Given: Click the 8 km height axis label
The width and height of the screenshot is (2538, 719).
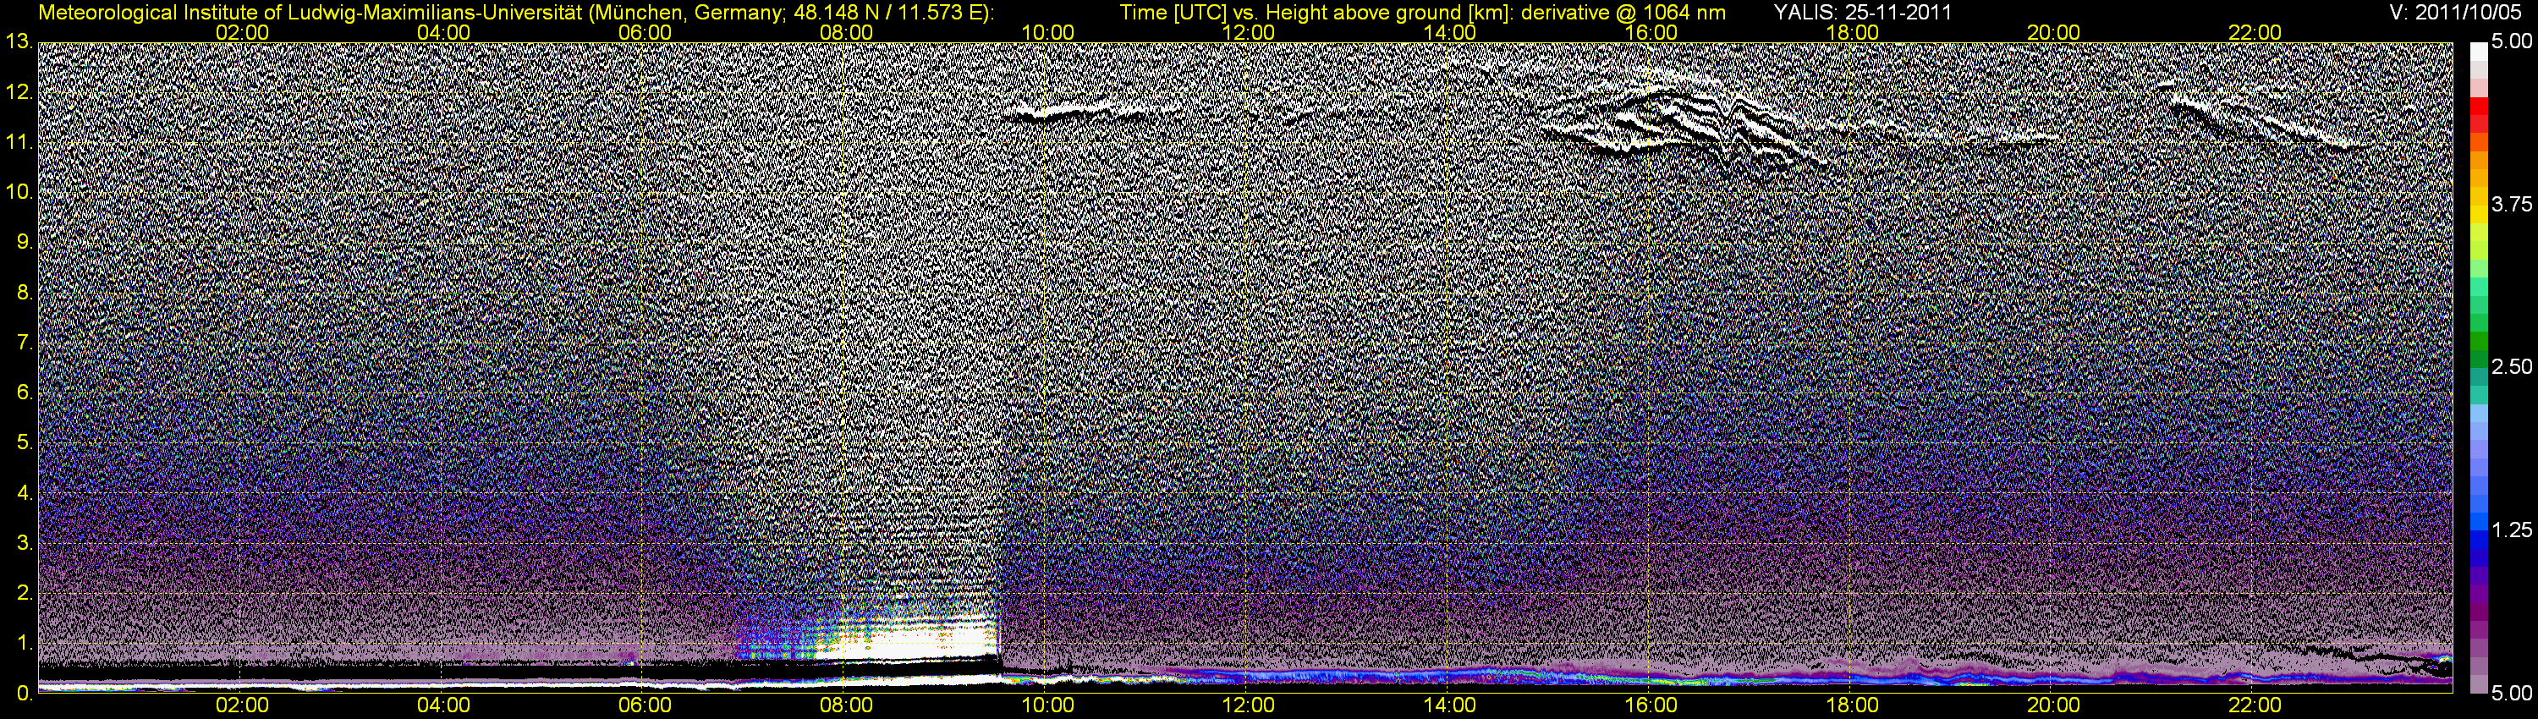Looking at the screenshot, I should (24, 293).
